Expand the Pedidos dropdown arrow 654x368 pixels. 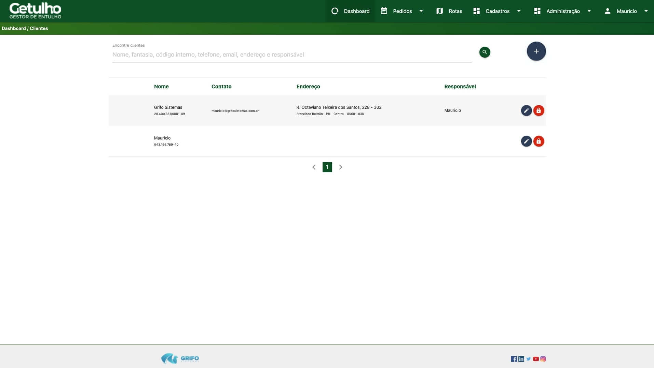pos(421,11)
